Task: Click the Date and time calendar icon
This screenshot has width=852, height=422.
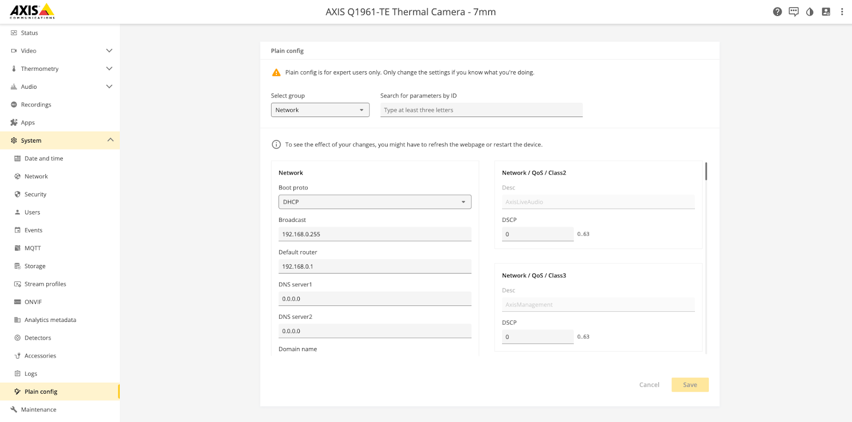Action: coord(18,159)
